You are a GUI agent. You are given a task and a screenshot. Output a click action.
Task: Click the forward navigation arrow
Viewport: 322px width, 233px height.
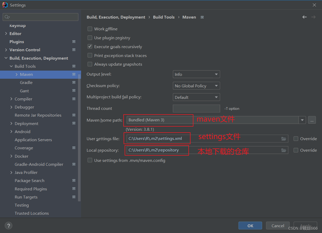point(313,17)
